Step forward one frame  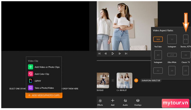[x=120, y=54]
